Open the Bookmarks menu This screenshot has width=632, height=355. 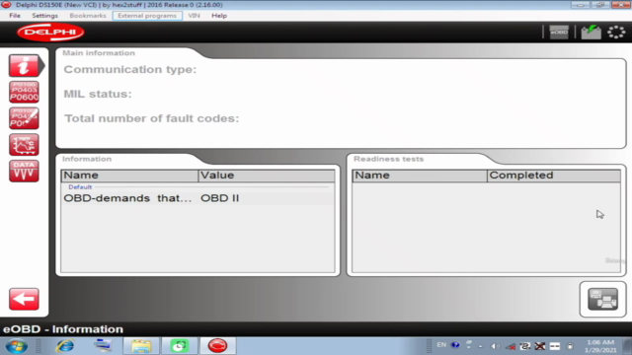88,16
